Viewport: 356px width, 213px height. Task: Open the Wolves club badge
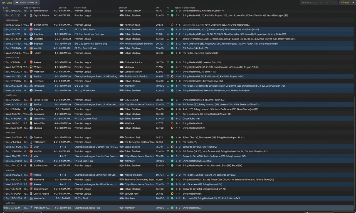(31, 67)
